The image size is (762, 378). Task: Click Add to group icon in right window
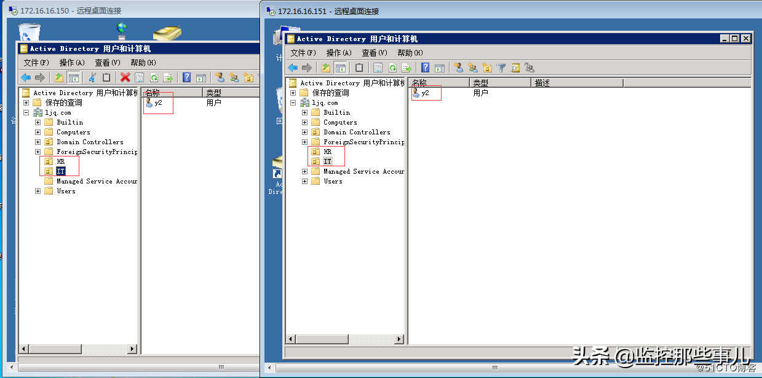pyautogui.click(x=530, y=67)
